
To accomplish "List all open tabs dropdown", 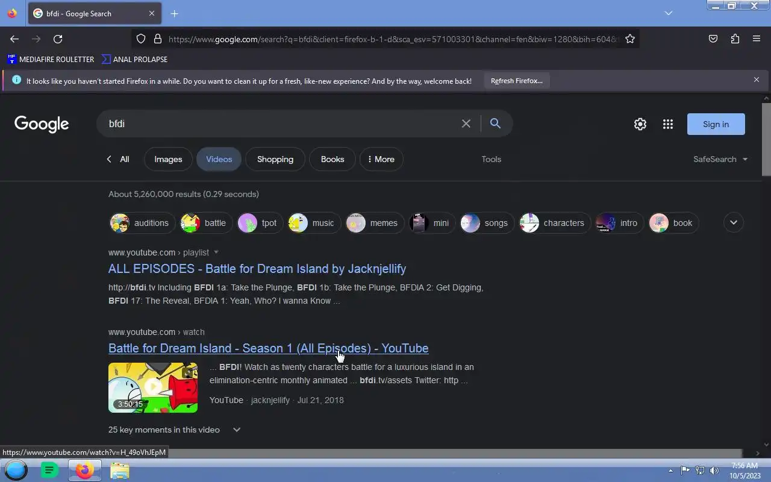I will click(x=669, y=13).
